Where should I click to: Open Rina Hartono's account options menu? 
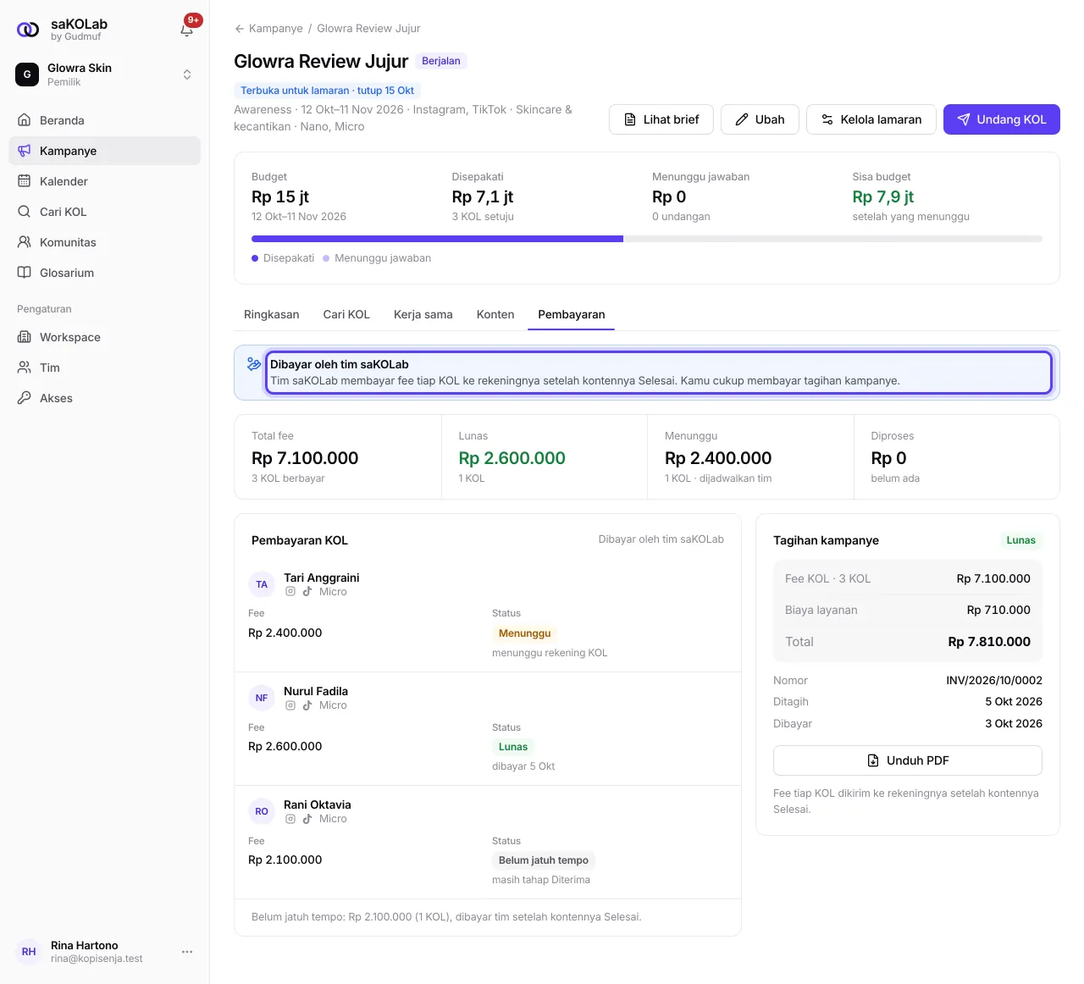pos(187,952)
